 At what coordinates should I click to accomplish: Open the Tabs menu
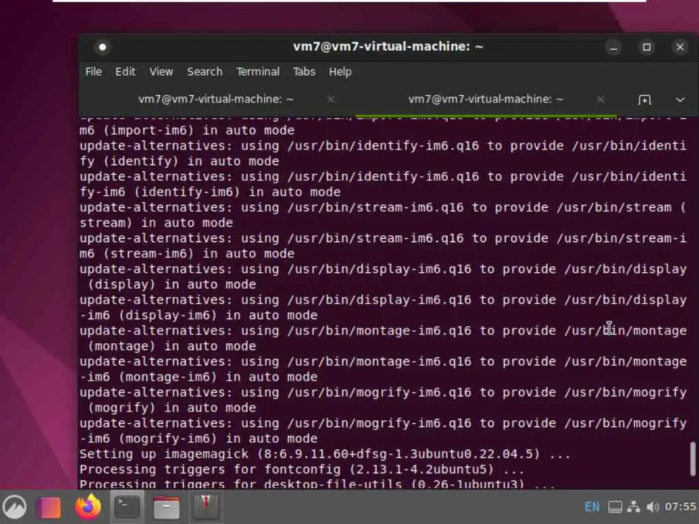304,72
